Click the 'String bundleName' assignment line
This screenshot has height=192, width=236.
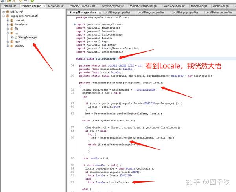point(120,90)
